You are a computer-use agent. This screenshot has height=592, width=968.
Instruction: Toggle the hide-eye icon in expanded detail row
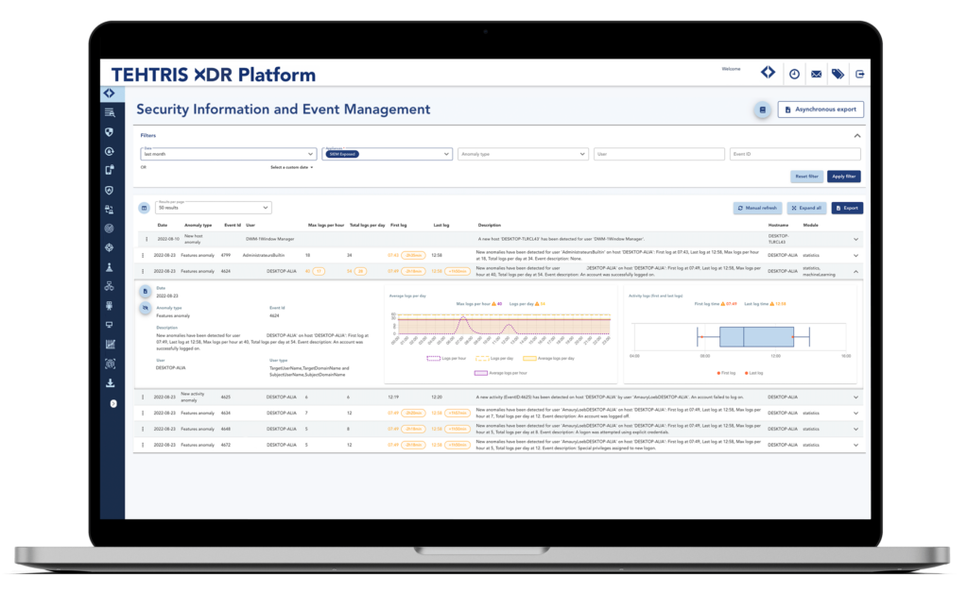click(x=145, y=308)
